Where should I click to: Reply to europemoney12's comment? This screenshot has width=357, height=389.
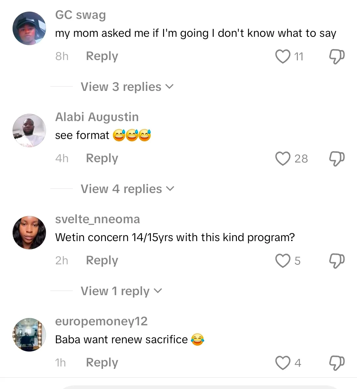pos(102,363)
